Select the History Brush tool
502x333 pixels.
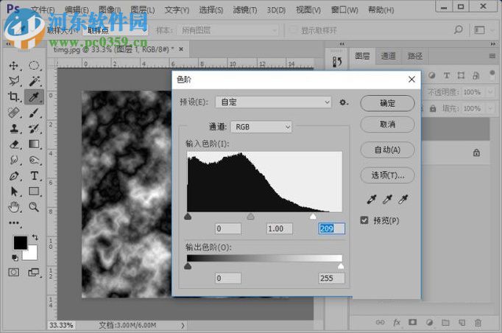pyautogui.click(x=34, y=128)
